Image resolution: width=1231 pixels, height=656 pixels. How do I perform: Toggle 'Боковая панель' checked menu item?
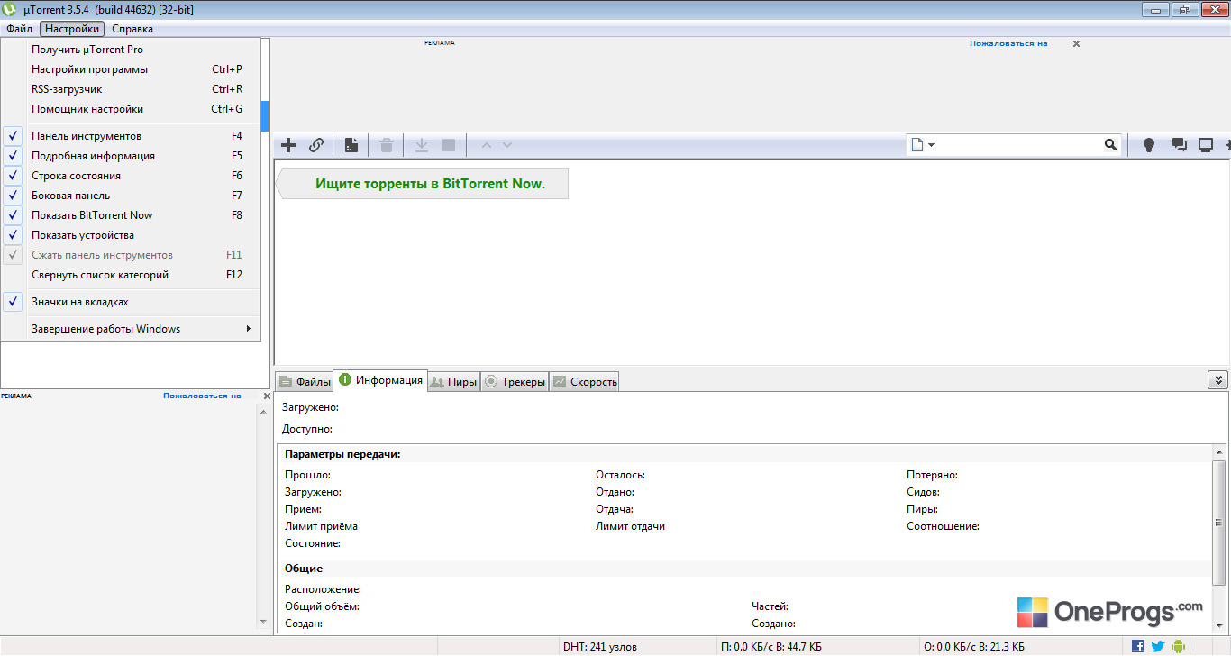(x=131, y=196)
